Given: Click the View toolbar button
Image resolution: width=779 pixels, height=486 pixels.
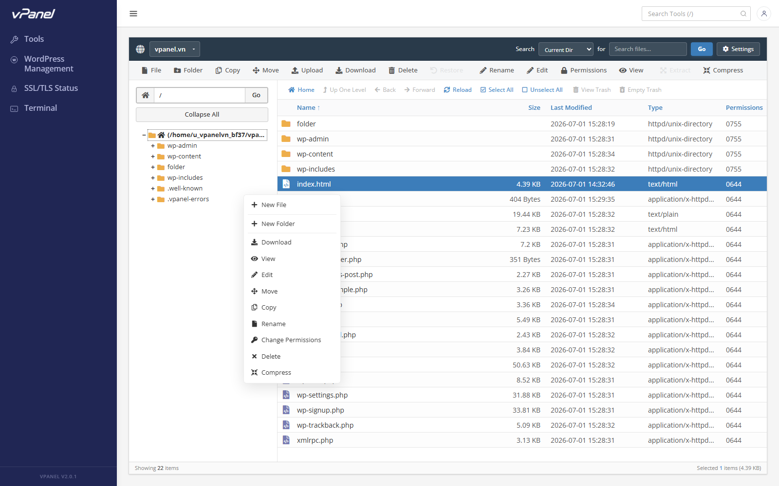Looking at the screenshot, I should pyautogui.click(x=631, y=70).
